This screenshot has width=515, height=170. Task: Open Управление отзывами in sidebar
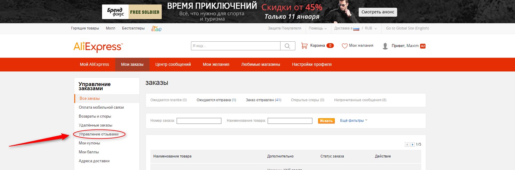click(98, 134)
